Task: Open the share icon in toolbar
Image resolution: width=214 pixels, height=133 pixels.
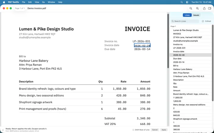Action: [204, 8]
